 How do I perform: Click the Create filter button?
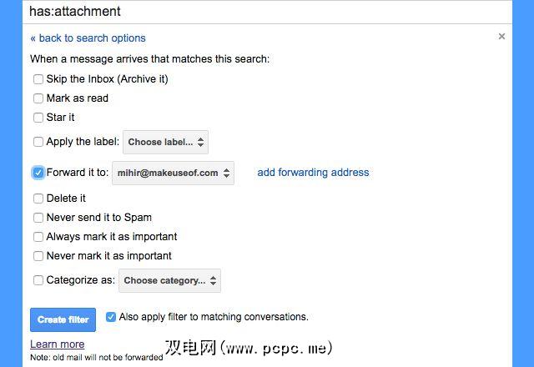[63, 319]
